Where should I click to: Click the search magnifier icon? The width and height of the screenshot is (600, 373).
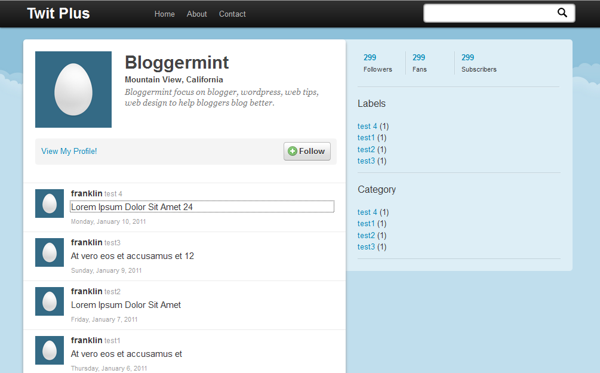tap(562, 13)
